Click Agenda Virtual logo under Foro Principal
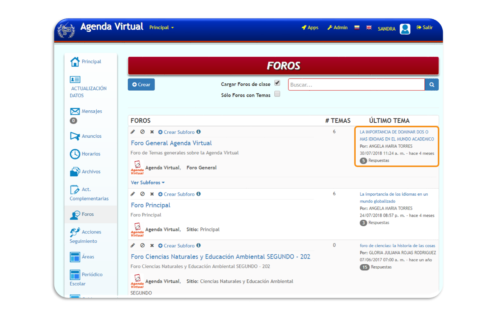501x321 pixels. [x=137, y=230]
